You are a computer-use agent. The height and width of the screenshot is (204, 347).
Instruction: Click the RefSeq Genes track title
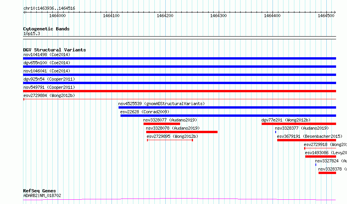pyautogui.click(x=39, y=191)
